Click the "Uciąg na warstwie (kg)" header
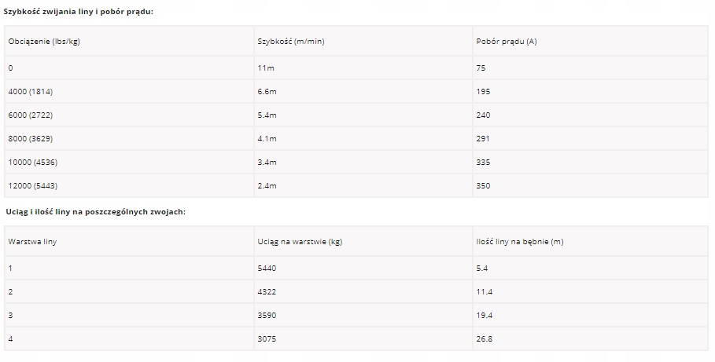The height and width of the screenshot is (362, 715). tap(300, 241)
